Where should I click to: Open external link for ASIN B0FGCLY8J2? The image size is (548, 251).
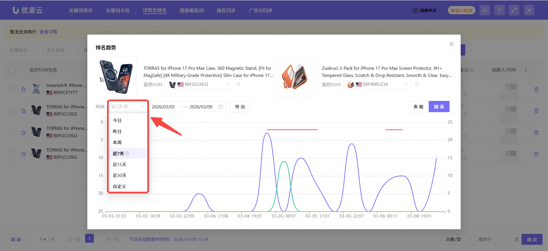(x=238, y=84)
